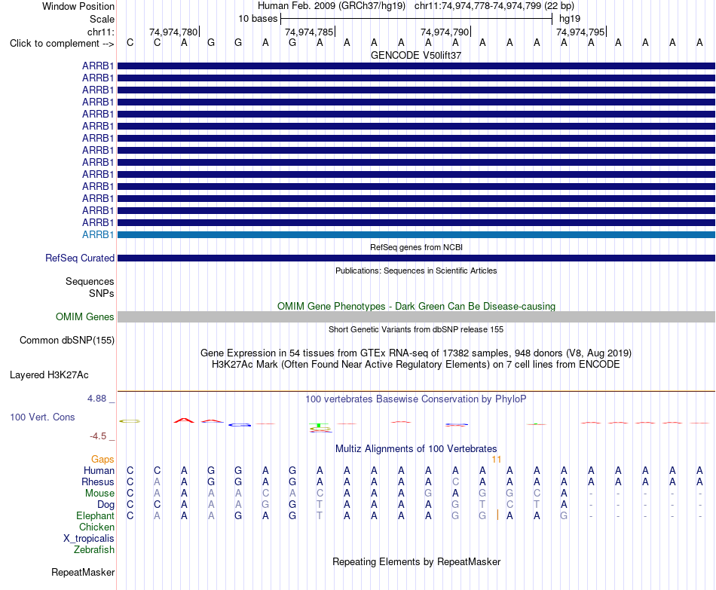The height and width of the screenshot is (590, 716).
Task: Select the Zebrafish alignment row label
Action: point(94,550)
